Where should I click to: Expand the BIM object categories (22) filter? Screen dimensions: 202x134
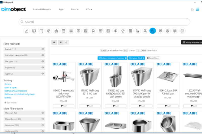24,55
